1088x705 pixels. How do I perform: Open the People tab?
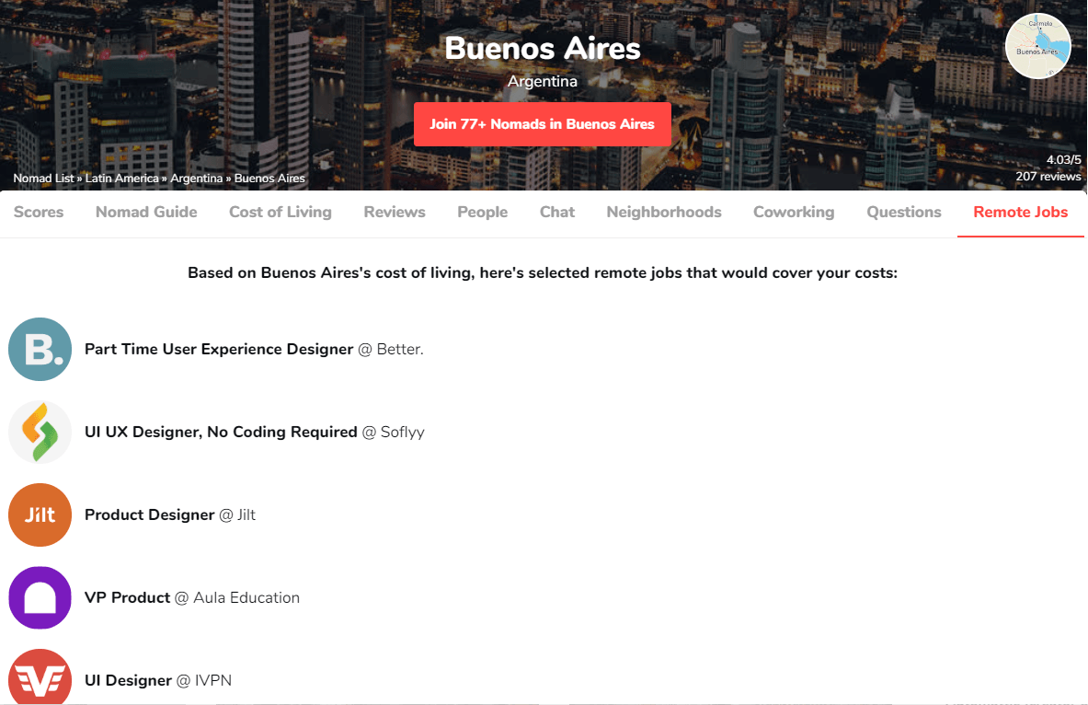click(x=483, y=212)
